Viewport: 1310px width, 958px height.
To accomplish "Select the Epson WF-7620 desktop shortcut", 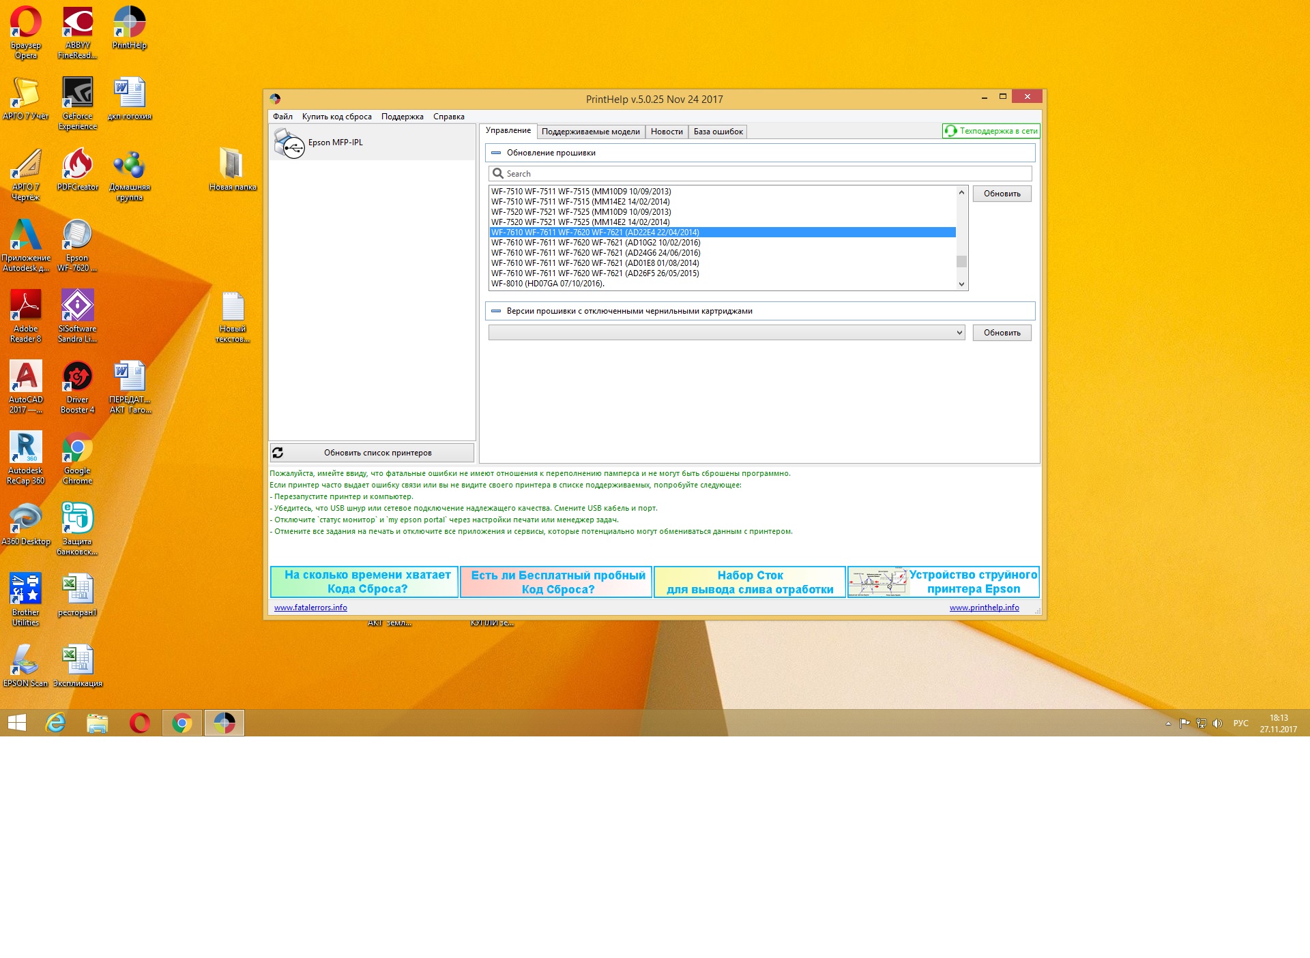I will tap(77, 245).
